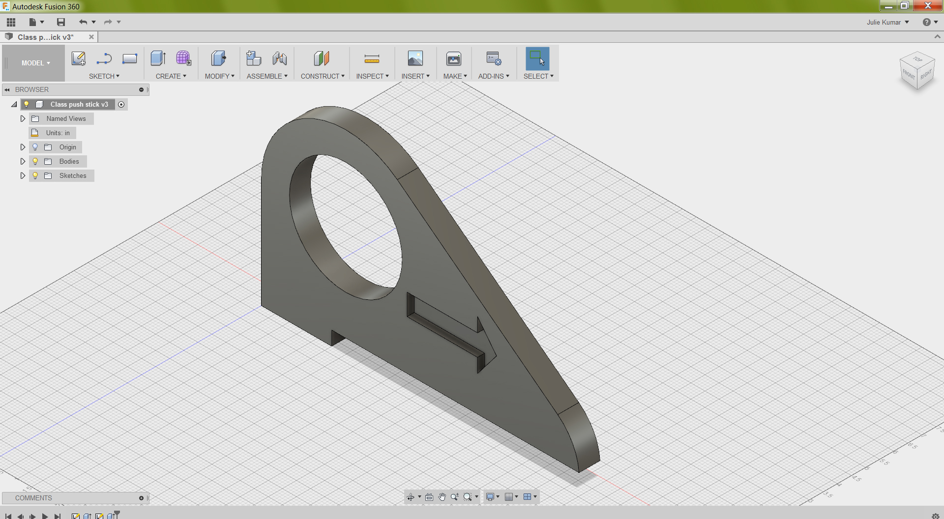Jump to the timeline beginning
The width and height of the screenshot is (944, 519).
(x=8, y=516)
